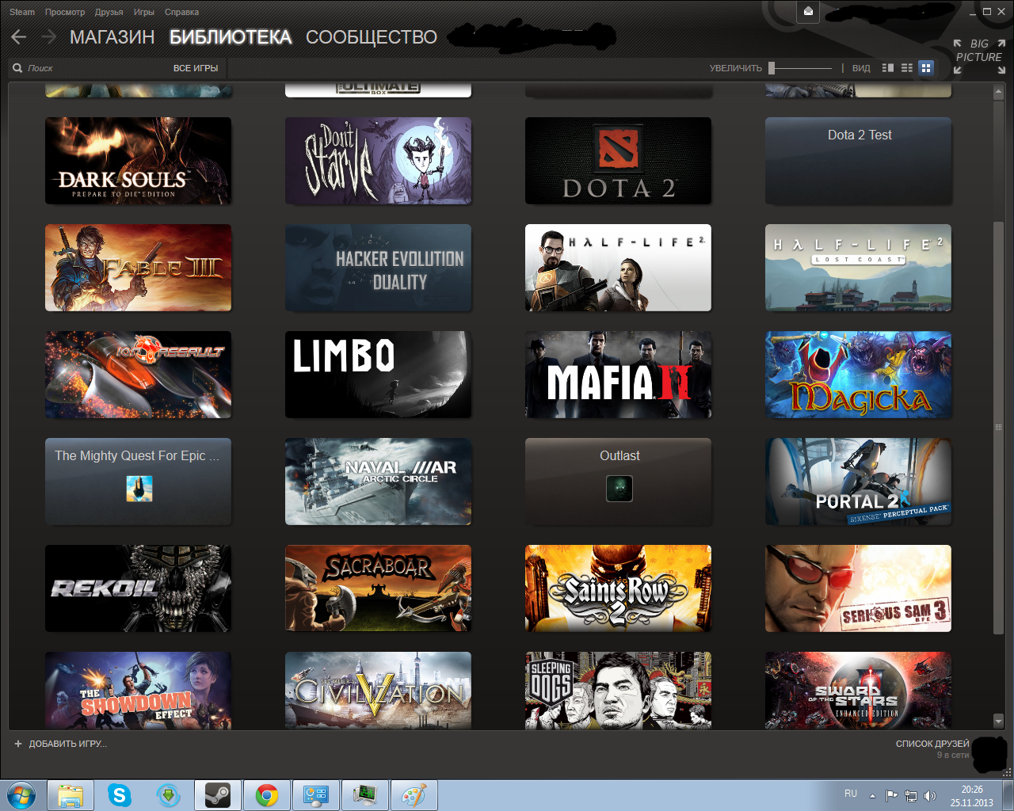
Task: Click the library scrollbar up arrow
Action: point(998,92)
